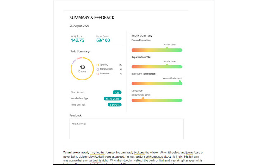Screen dimensions: 264x165
Task: Click the Time on Task 8 min(s) badge
Action: tap(114, 105)
